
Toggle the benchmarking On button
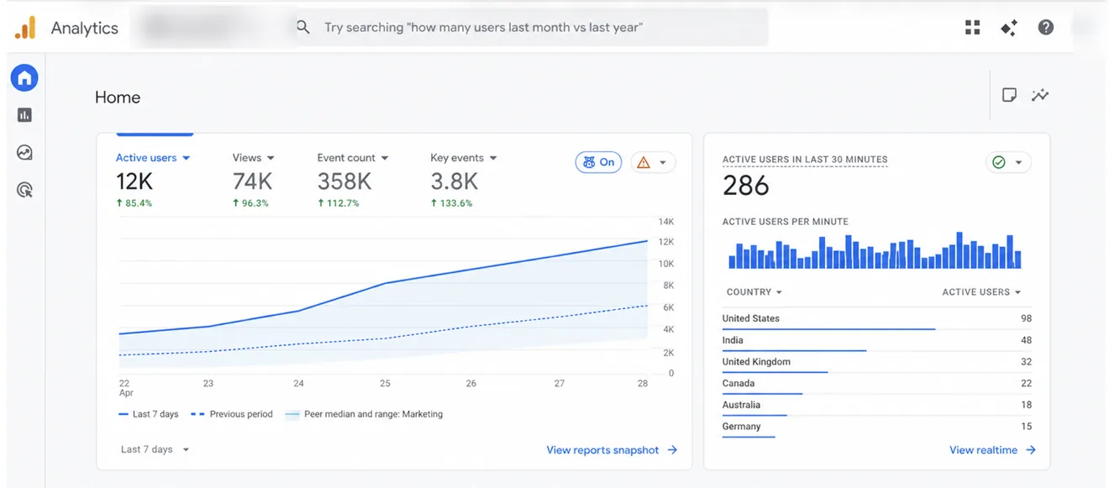click(x=598, y=162)
